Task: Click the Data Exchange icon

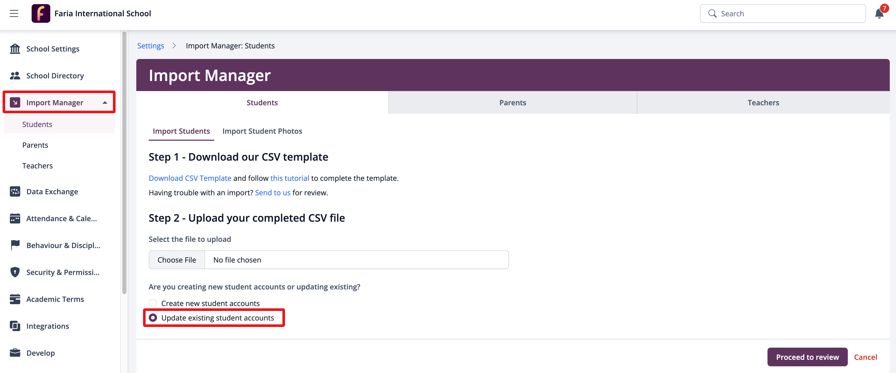Action: click(x=15, y=191)
